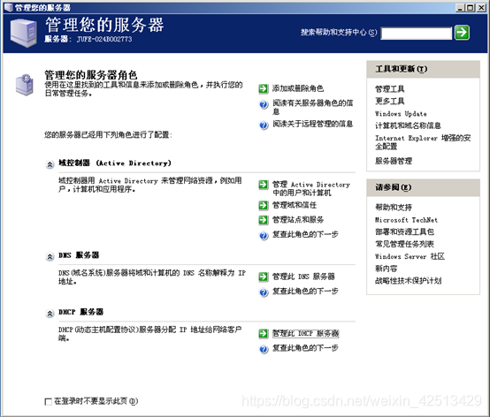Open 计算机和域名称信息 link
Viewport: 490px width, 417px height.
(x=408, y=125)
